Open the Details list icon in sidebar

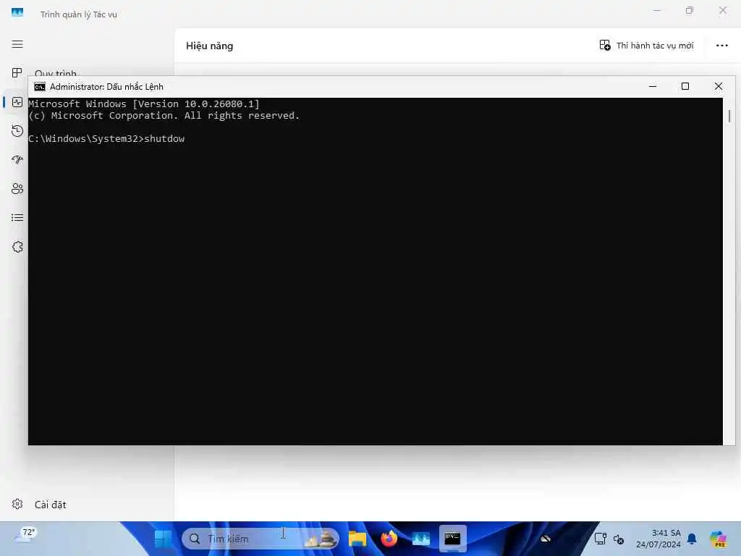17,217
